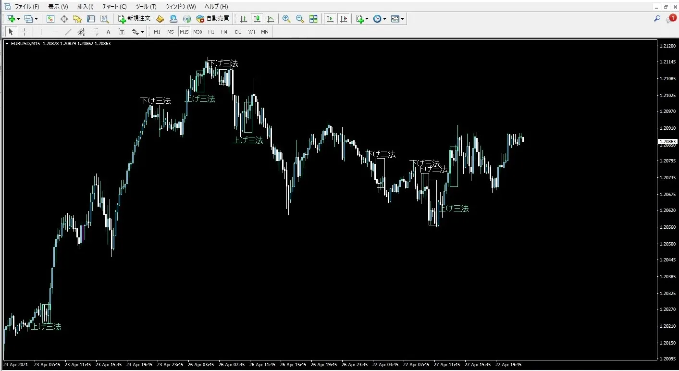Toggle chart shift to the right edge
Image resolution: width=679 pixels, height=371 pixels.
tap(344, 19)
